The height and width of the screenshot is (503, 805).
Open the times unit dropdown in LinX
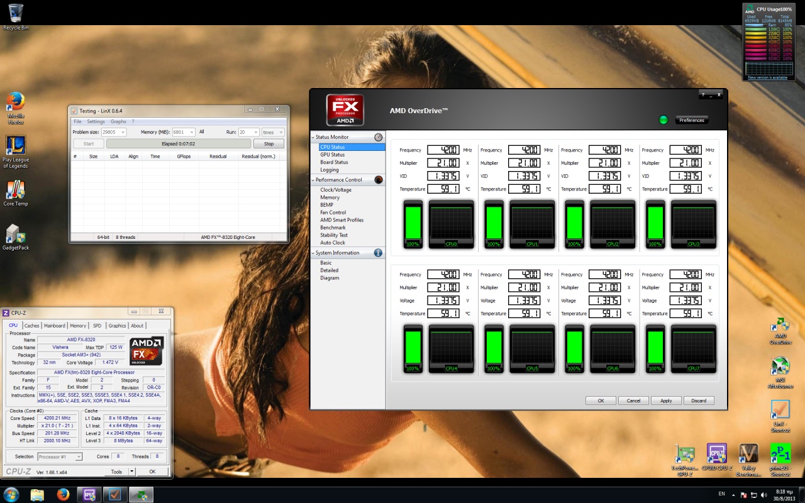280,132
